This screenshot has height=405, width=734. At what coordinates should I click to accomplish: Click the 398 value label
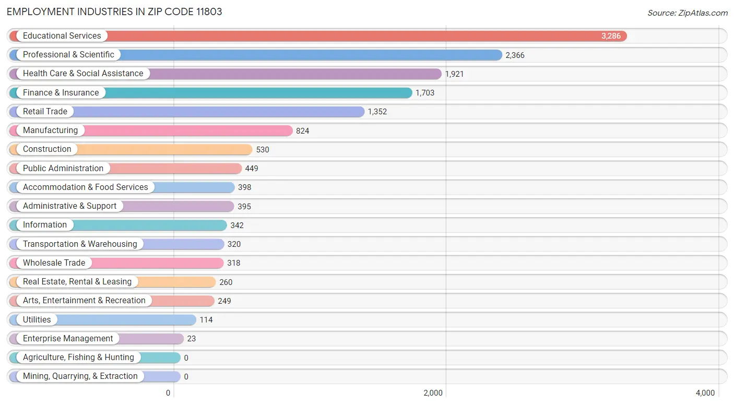click(245, 187)
